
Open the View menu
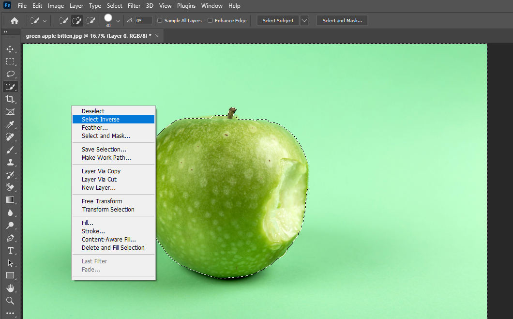pyautogui.click(x=165, y=6)
